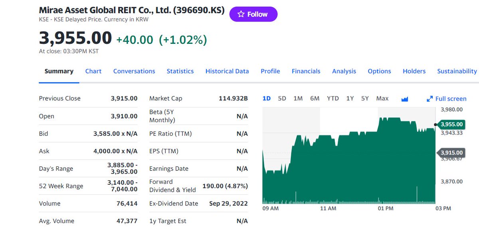This screenshot has height=244, width=479.
Task: Open the Summary tab
Action: click(59, 71)
